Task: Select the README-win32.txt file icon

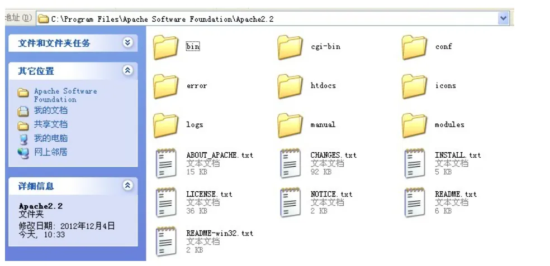Action: point(166,241)
